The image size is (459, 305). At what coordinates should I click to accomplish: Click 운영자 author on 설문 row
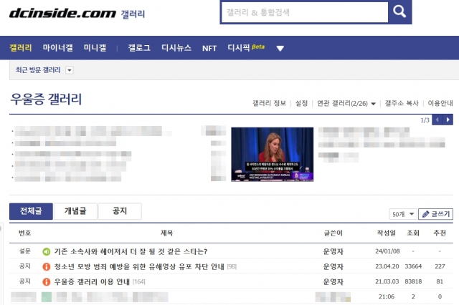click(x=333, y=251)
